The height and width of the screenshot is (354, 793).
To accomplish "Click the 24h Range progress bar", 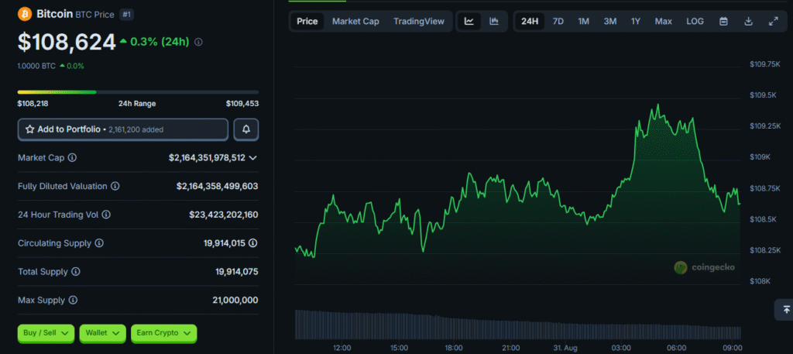I will [138, 92].
